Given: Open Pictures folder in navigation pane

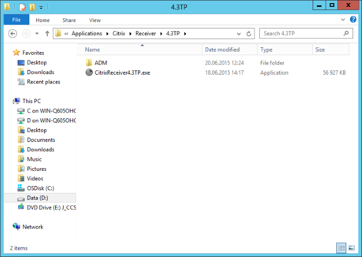Looking at the screenshot, I should [37, 169].
